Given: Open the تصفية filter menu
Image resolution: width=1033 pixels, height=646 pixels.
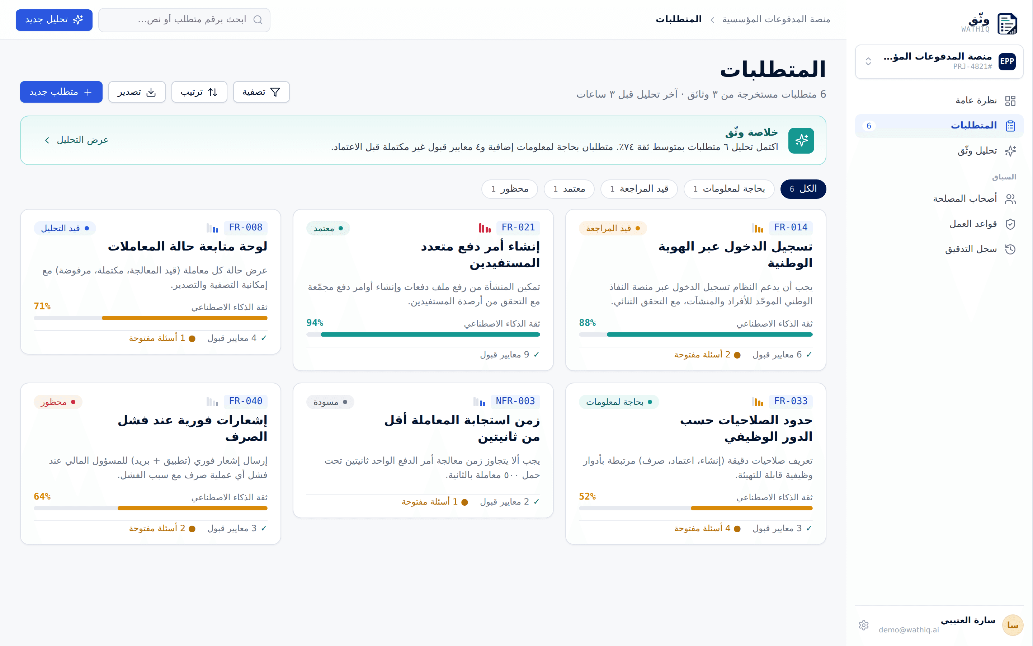Looking at the screenshot, I should (x=261, y=92).
